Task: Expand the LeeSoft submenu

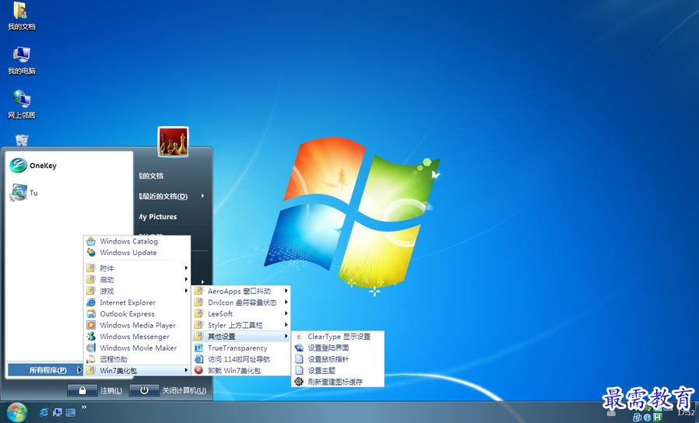Action: click(x=241, y=314)
